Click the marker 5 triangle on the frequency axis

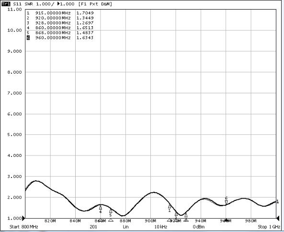(x=111, y=220)
